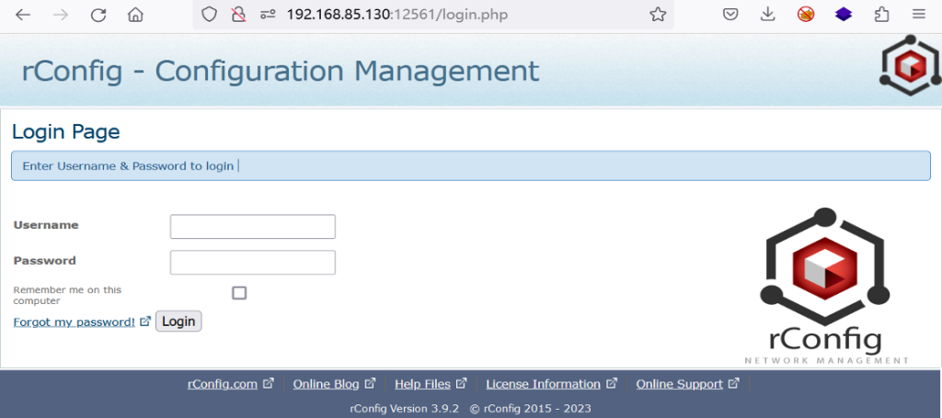
Task: Open the Pocket save icon
Action: tap(729, 15)
